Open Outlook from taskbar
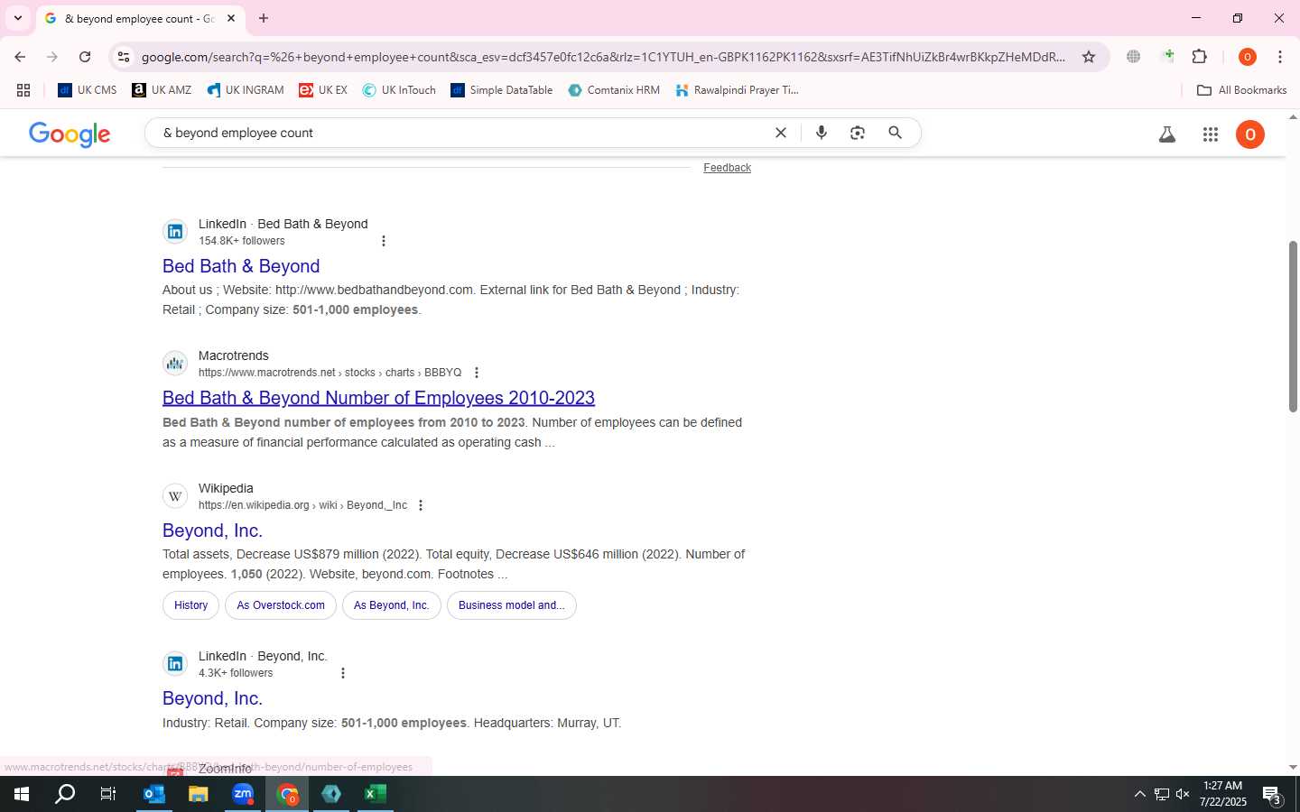1300x812 pixels. point(154,794)
